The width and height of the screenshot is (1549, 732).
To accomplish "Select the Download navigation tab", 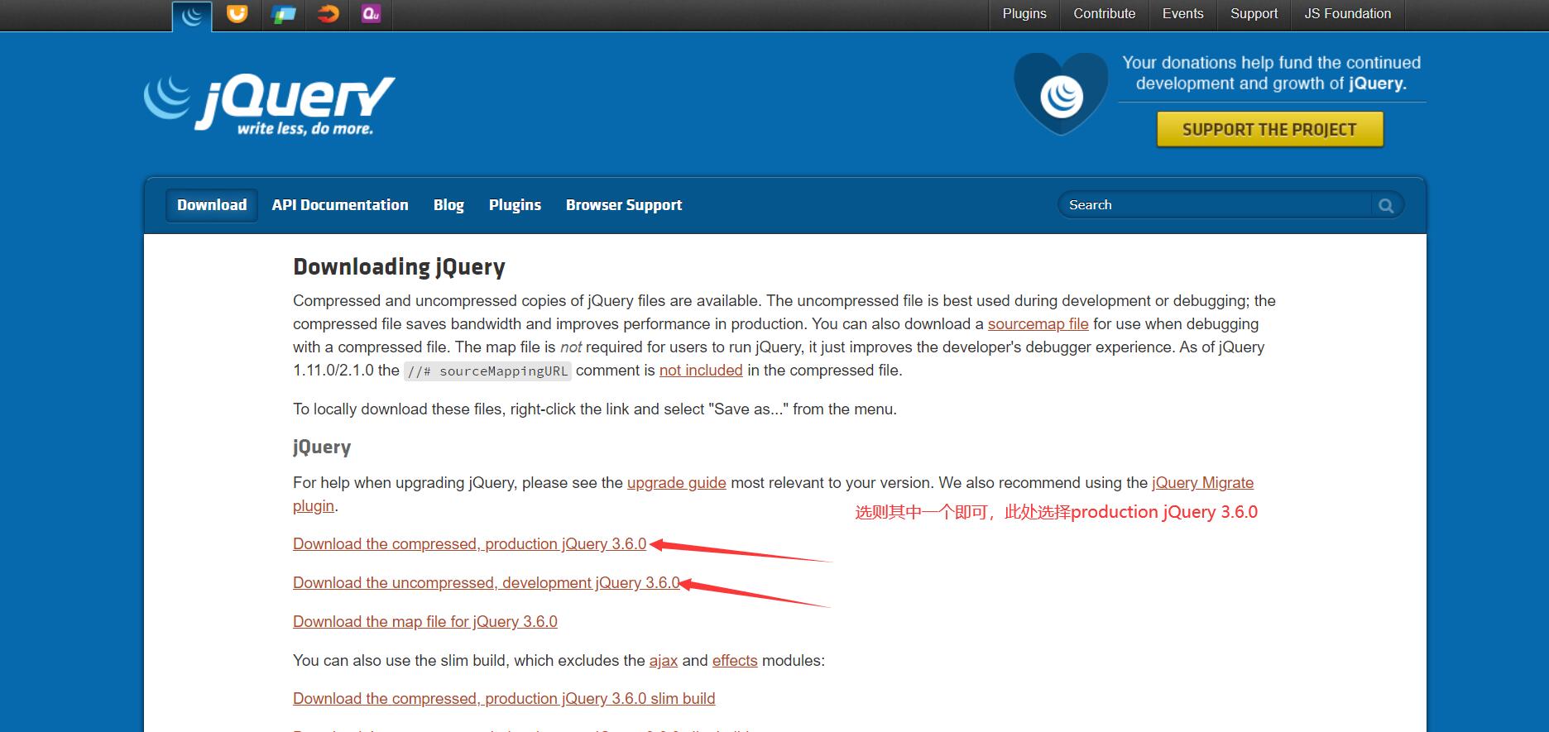I will [212, 205].
